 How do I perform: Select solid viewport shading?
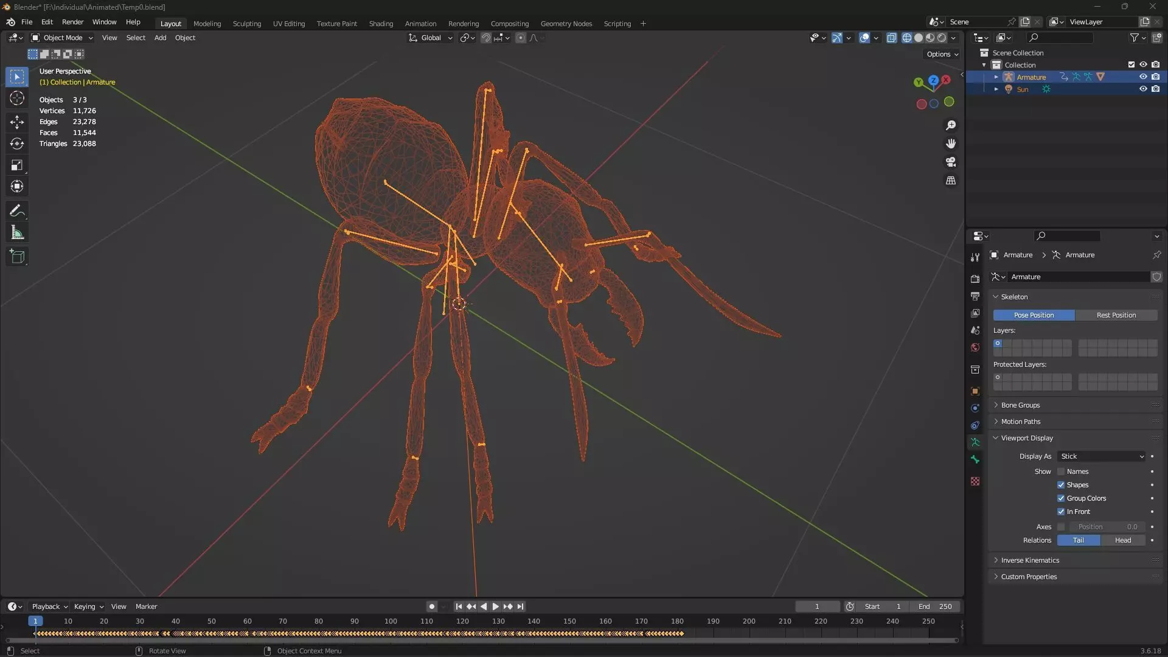(919, 38)
